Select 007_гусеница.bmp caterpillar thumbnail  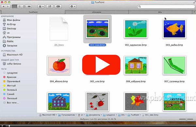pos(174,65)
